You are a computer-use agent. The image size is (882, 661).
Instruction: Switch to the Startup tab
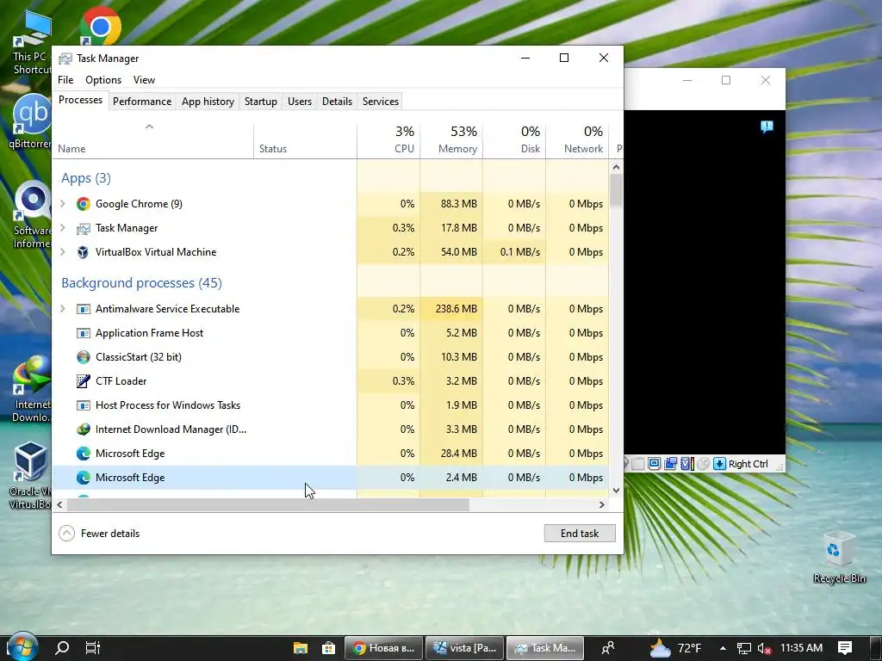point(260,102)
